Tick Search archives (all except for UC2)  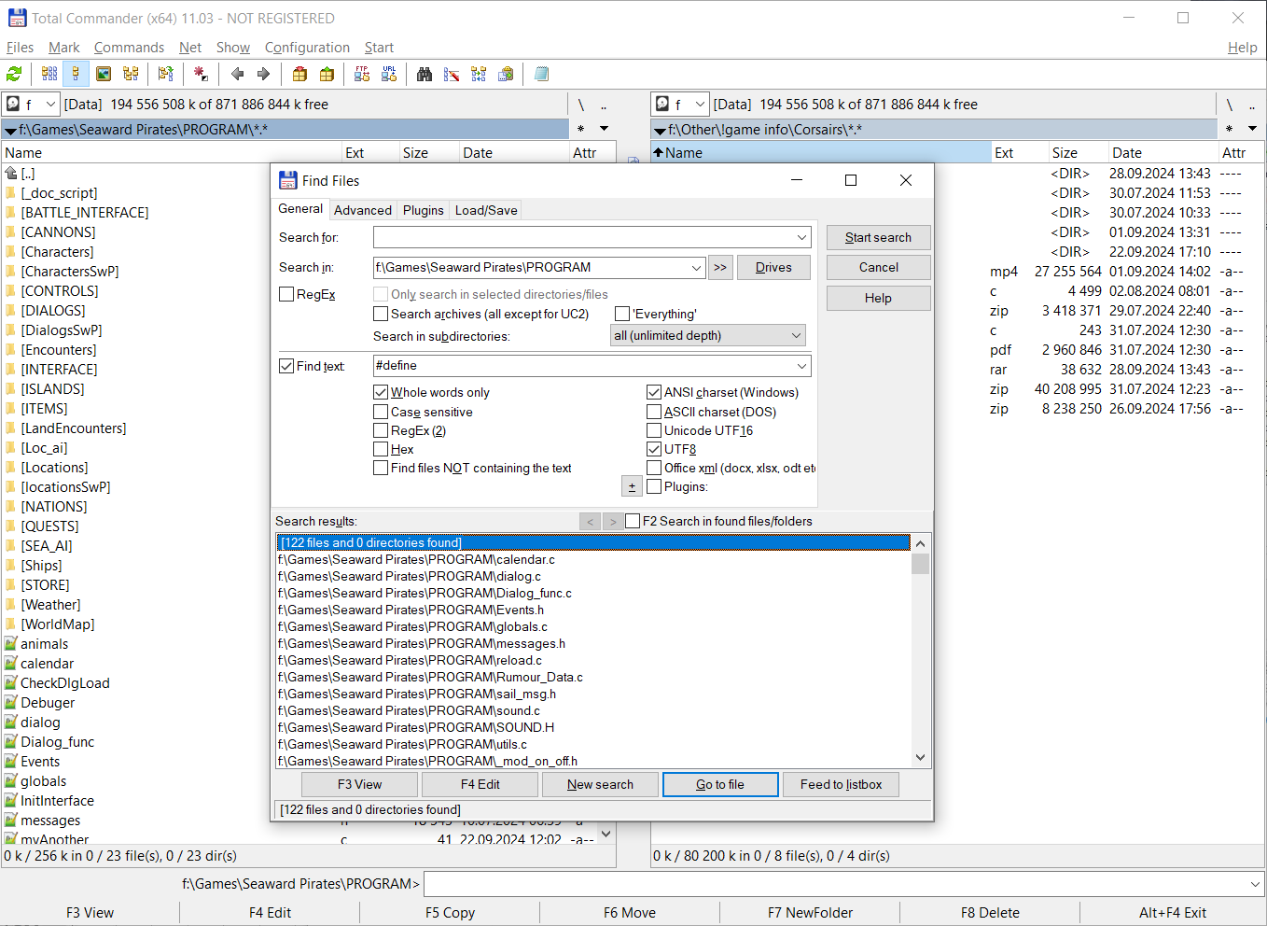point(381,314)
